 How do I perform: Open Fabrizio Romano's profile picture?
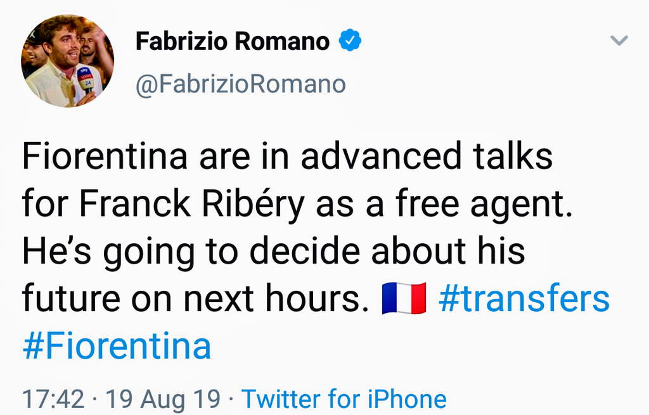[67, 61]
